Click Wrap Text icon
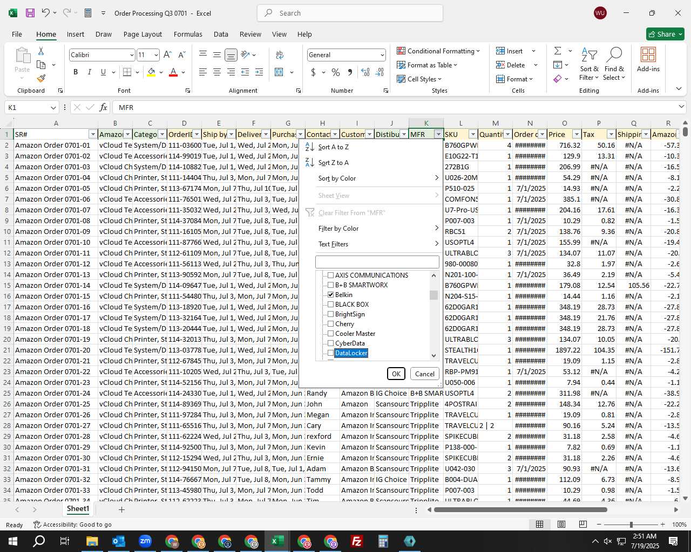 [279, 54]
